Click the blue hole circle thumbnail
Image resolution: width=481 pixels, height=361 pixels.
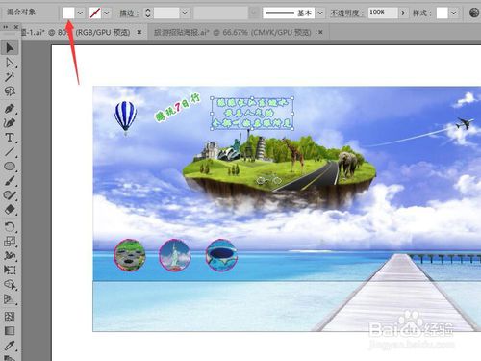pyautogui.click(x=221, y=255)
